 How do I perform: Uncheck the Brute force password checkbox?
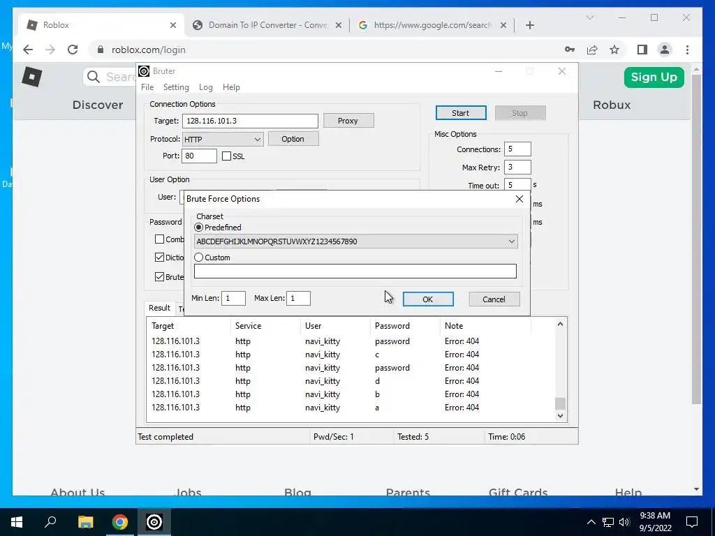click(x=160, y=276)
